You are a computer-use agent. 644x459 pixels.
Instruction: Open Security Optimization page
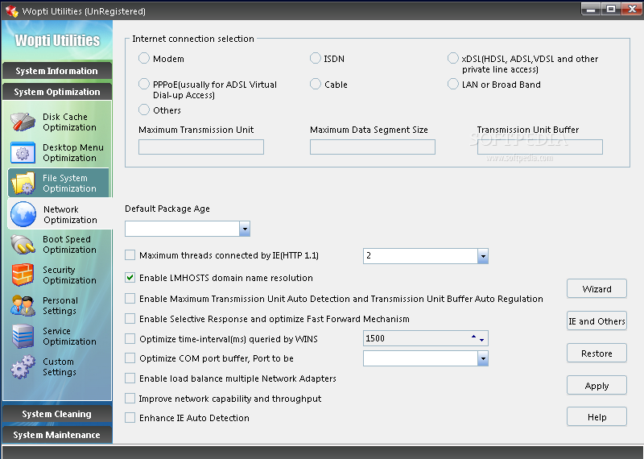click(x=59, y=275)
